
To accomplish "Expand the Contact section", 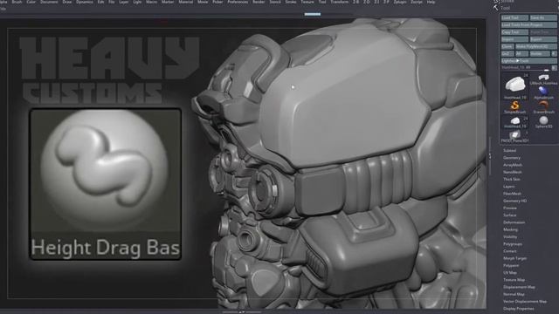I will (510, 251).
